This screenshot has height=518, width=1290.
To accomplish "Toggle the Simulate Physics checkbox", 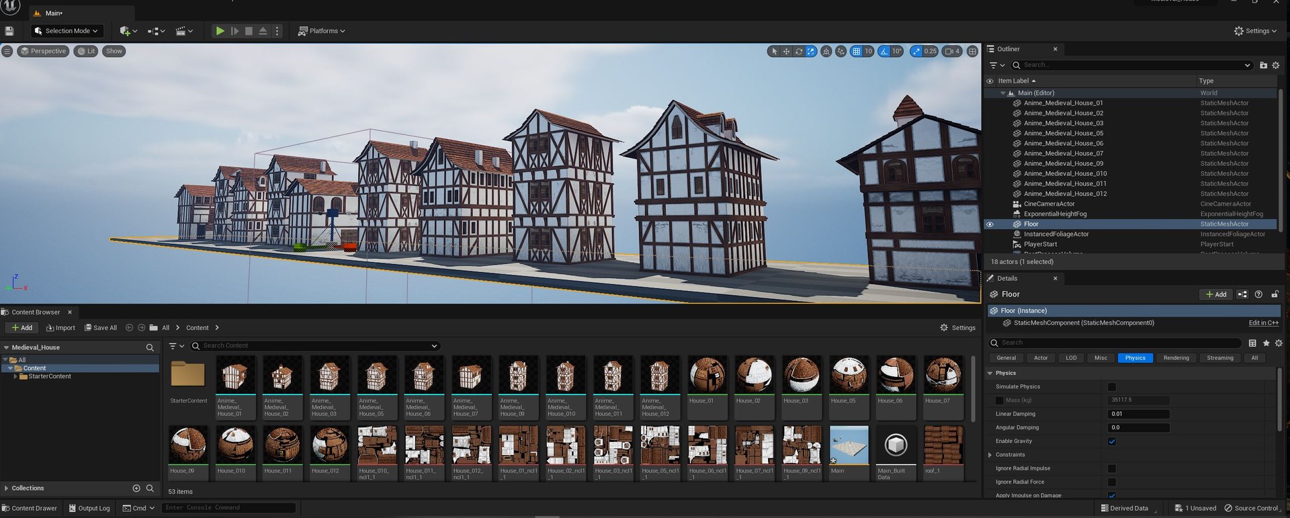I will pyautogui.click(x=1112, y=387).
